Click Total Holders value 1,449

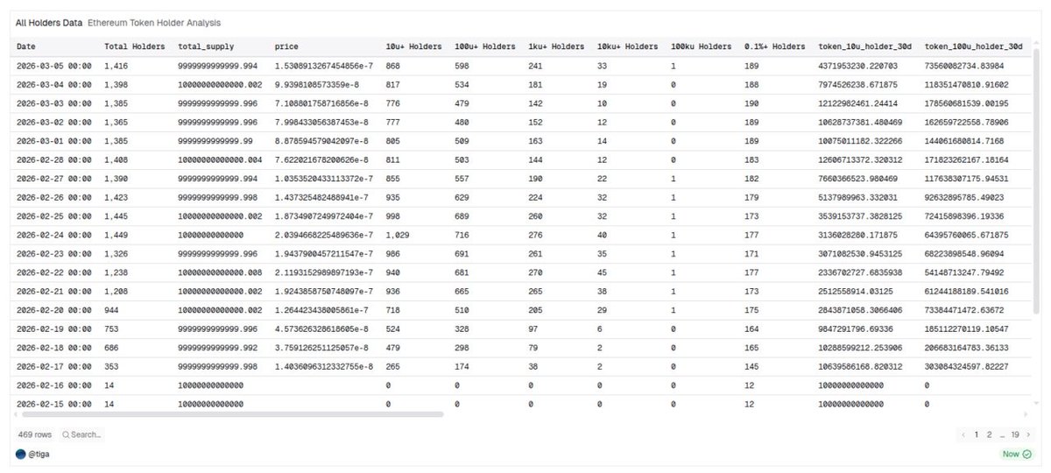(x=116, y=235)
